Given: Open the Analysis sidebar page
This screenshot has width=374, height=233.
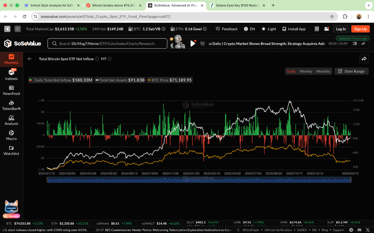Looking at the screenshot, I should click(11, 120).
